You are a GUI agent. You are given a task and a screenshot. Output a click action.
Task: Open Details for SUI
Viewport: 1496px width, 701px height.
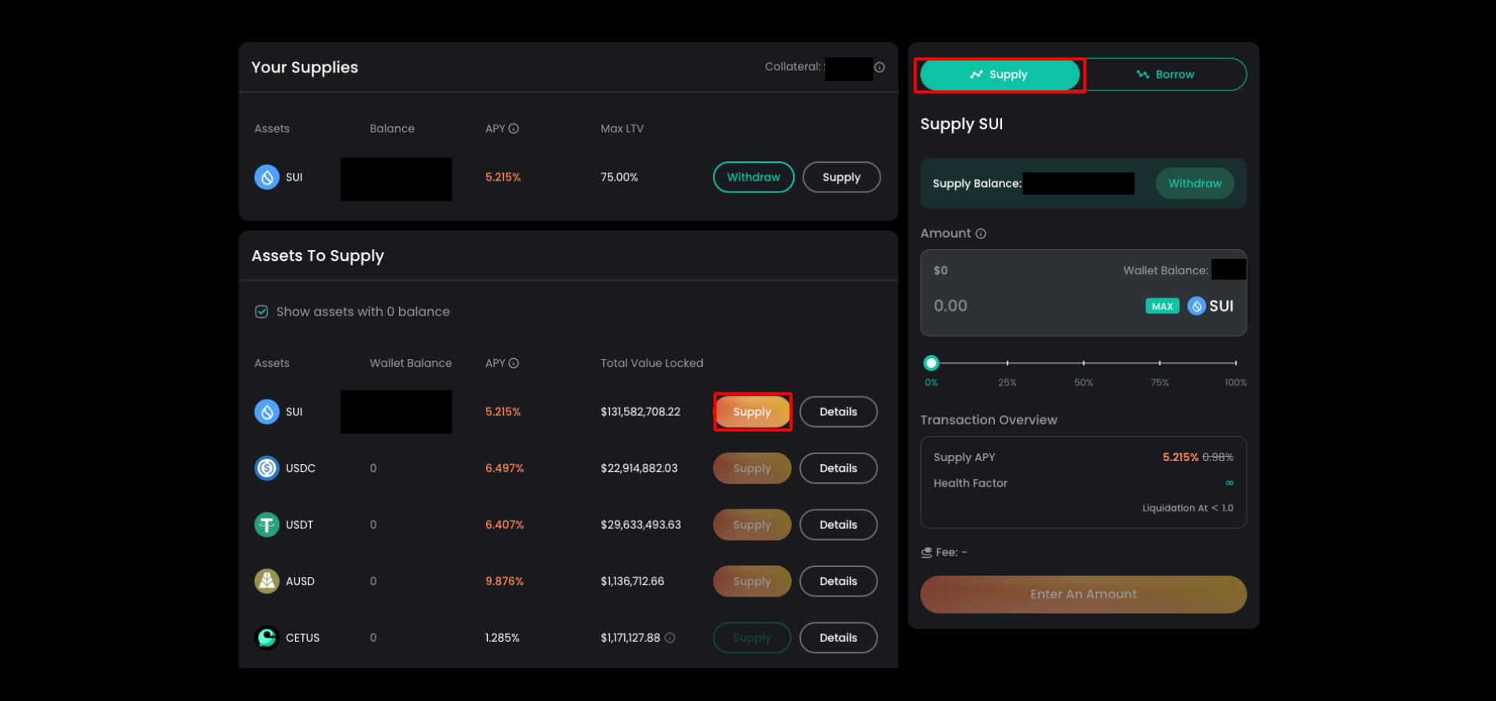(838, 412)
